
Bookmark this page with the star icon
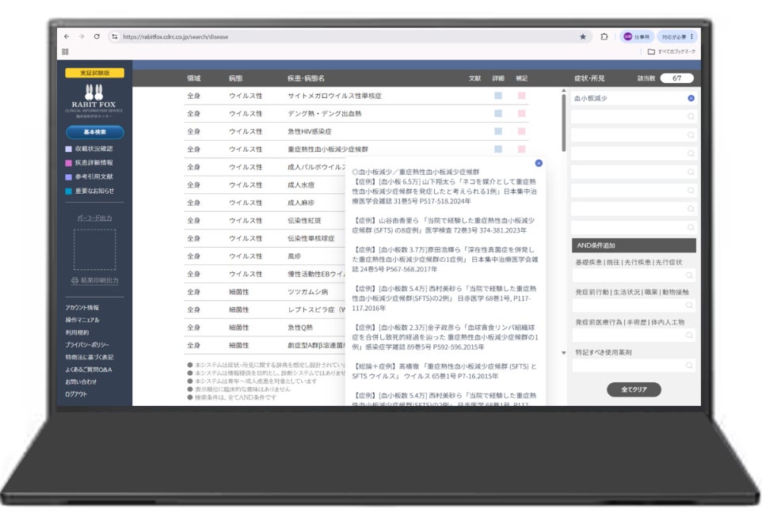[583, 36]
